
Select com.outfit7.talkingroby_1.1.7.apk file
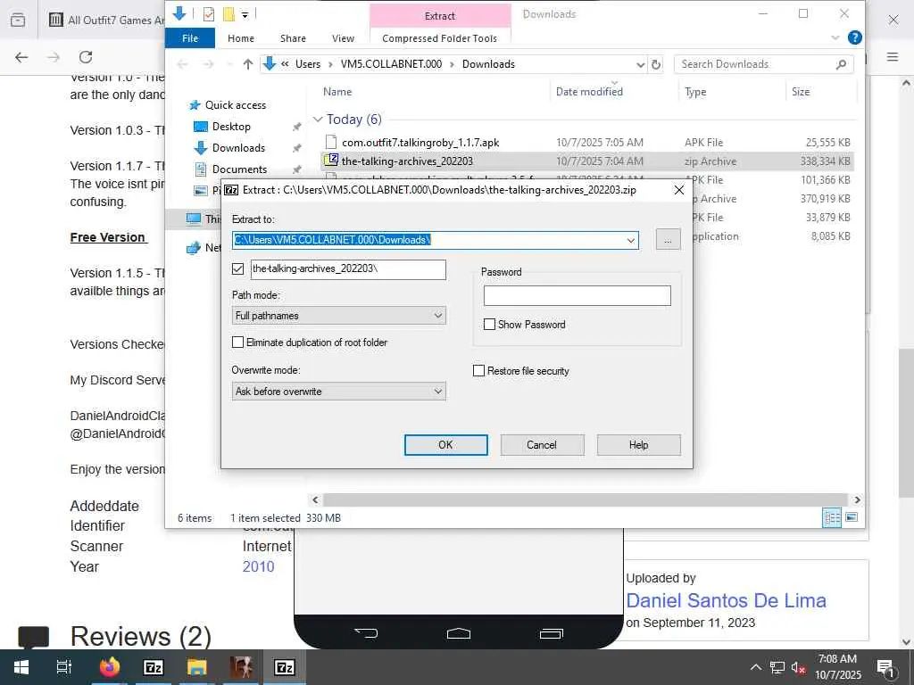[420, 142]
